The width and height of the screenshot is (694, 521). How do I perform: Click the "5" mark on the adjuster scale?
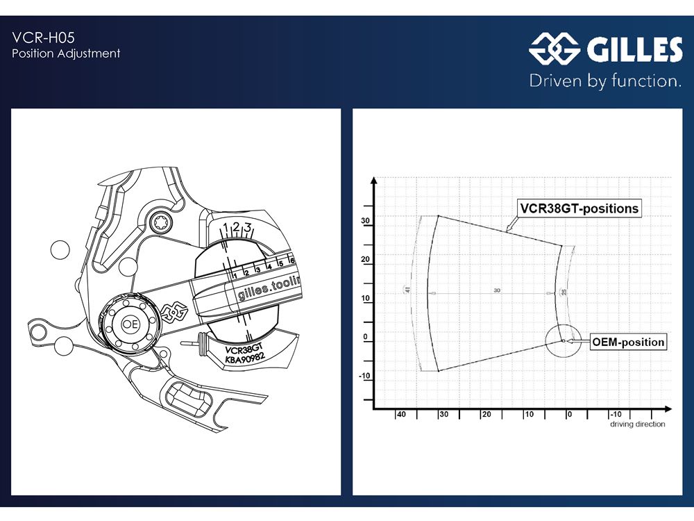click(280, 263)
